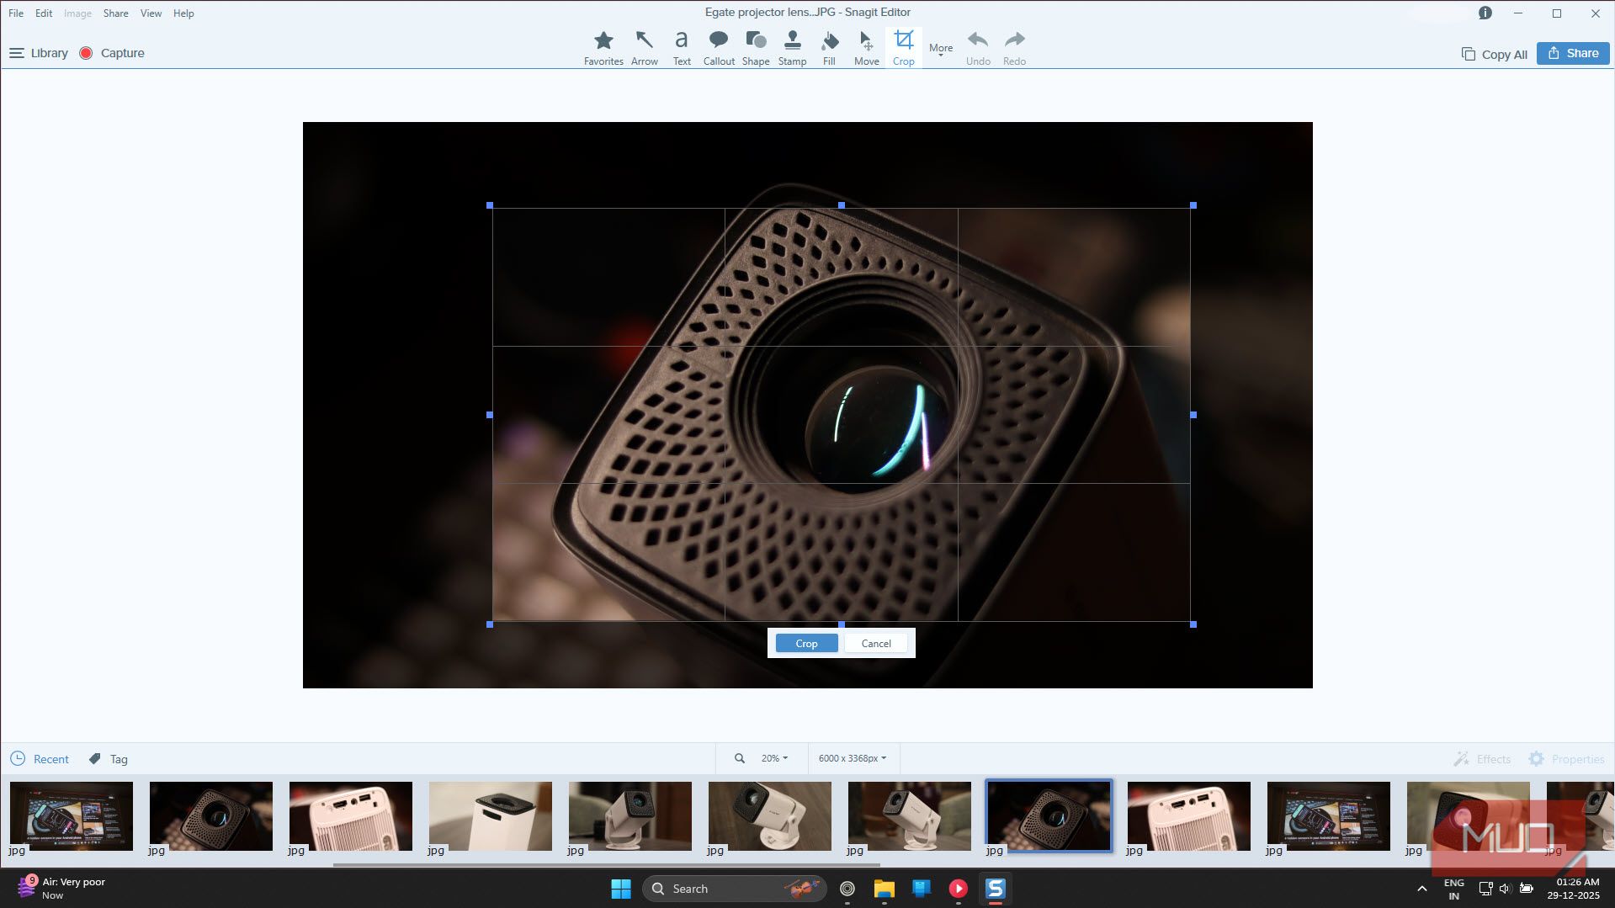The height and width of the screenshot is (908, 1615).
Task: Open the View menu
Action: pos(151,13)
